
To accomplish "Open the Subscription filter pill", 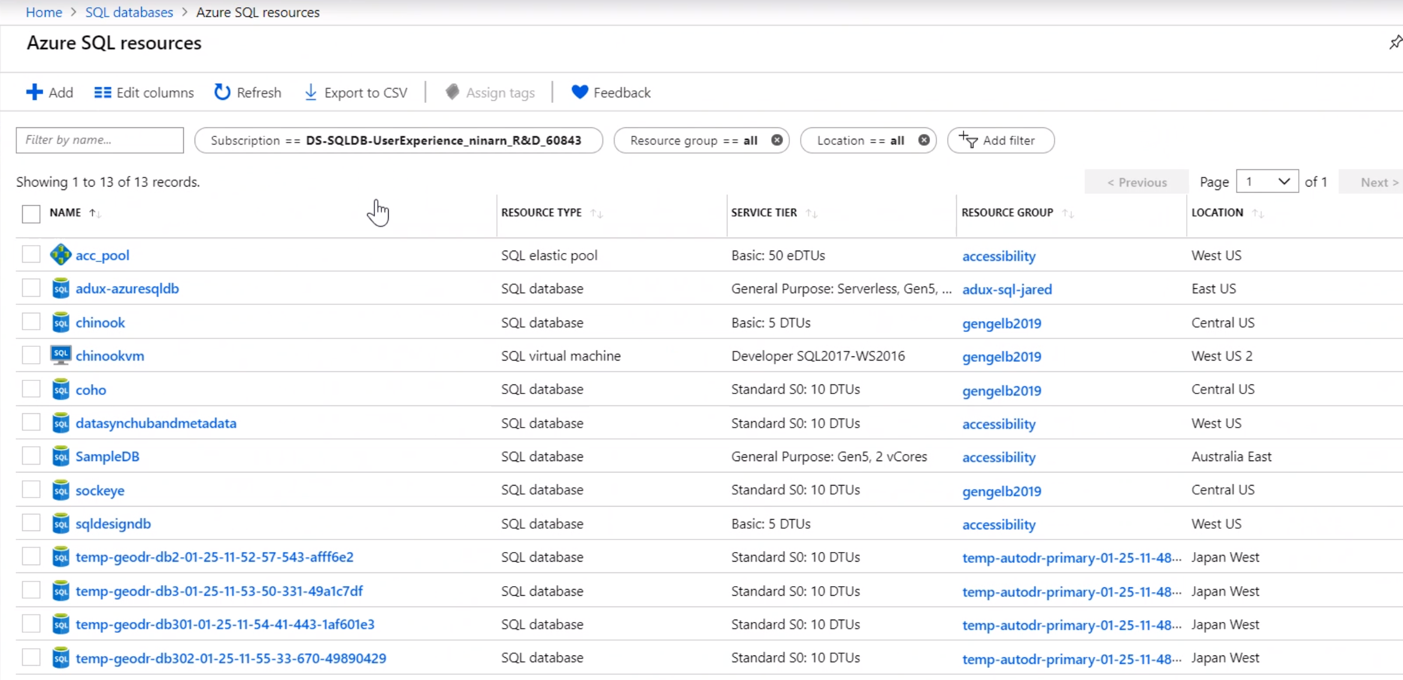I will (x=398, y=140).
